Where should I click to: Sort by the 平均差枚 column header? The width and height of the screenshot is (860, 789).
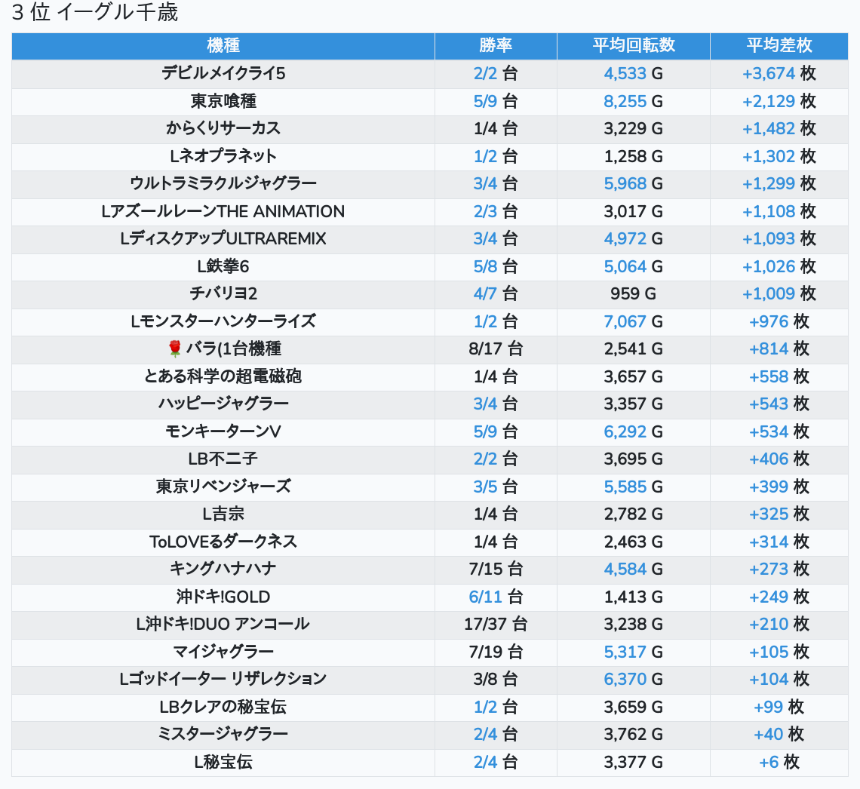[x=779, y=45]
